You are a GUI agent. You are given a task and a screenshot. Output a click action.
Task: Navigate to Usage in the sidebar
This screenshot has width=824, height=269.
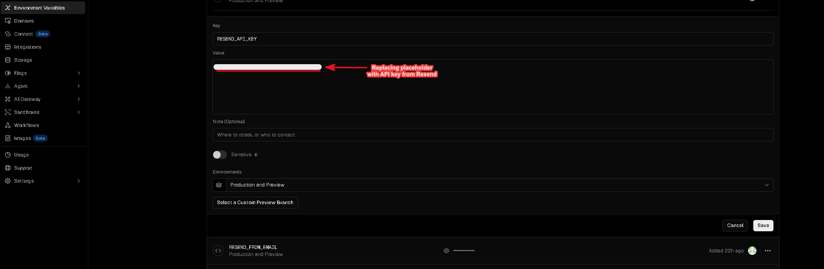(43, 155)
